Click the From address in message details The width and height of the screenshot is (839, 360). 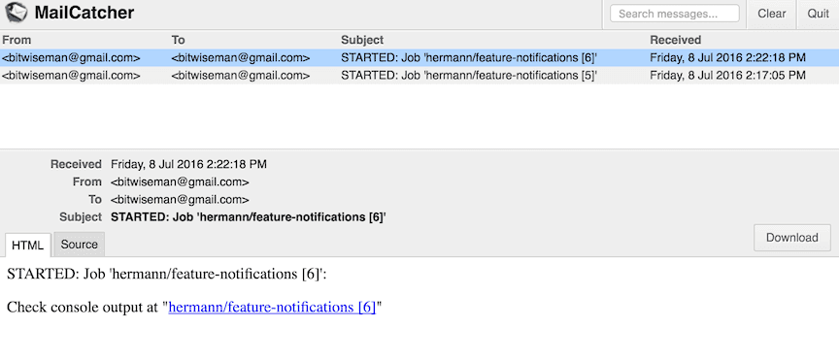(x=180, y=181)
